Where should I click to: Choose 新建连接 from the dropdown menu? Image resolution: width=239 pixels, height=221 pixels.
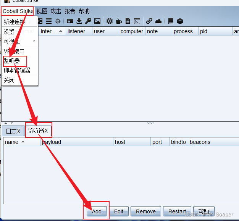pos(20,22)
